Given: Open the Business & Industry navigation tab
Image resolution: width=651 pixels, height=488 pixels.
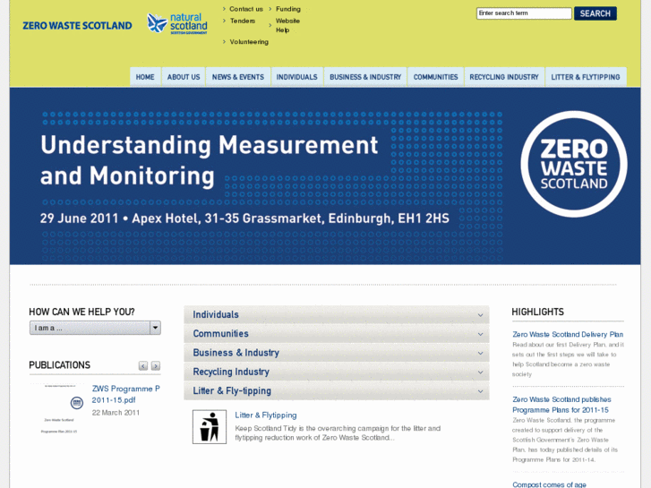Looking at the screenshot, I should pos(365,77).
